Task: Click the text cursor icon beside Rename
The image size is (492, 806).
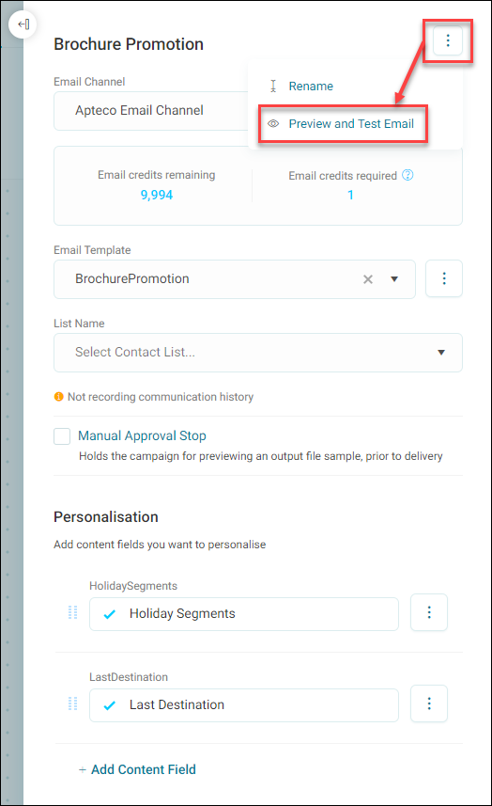Action: point(273,86)
